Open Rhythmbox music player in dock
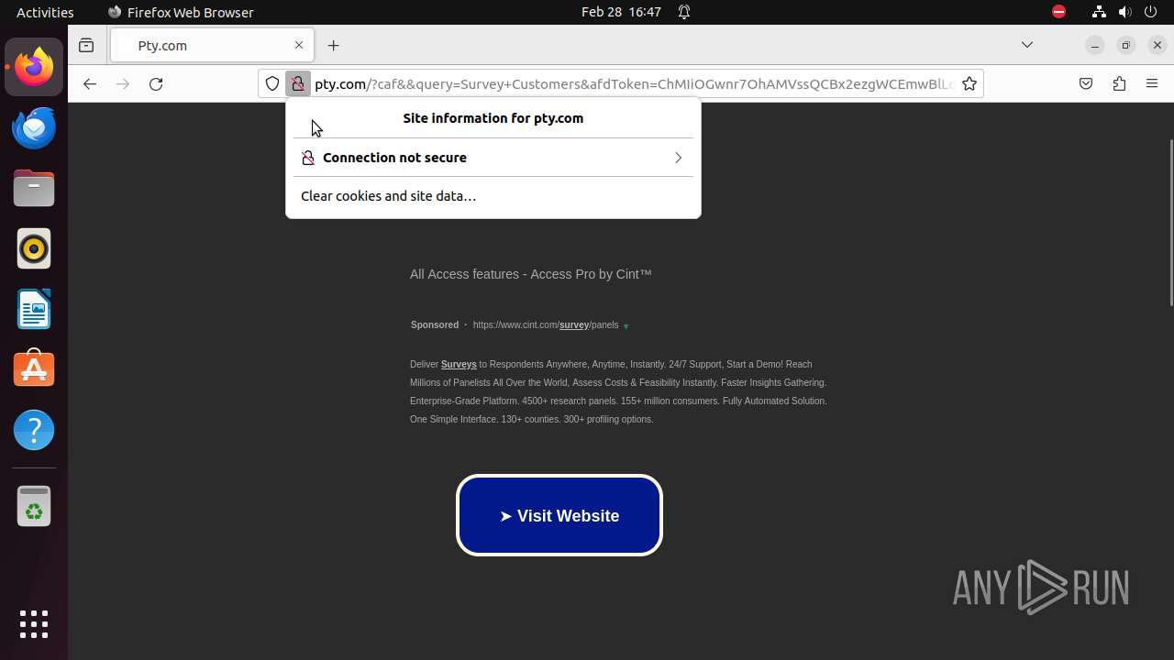The height and width of the screenshot is (660, 1174). pos(34,248)
